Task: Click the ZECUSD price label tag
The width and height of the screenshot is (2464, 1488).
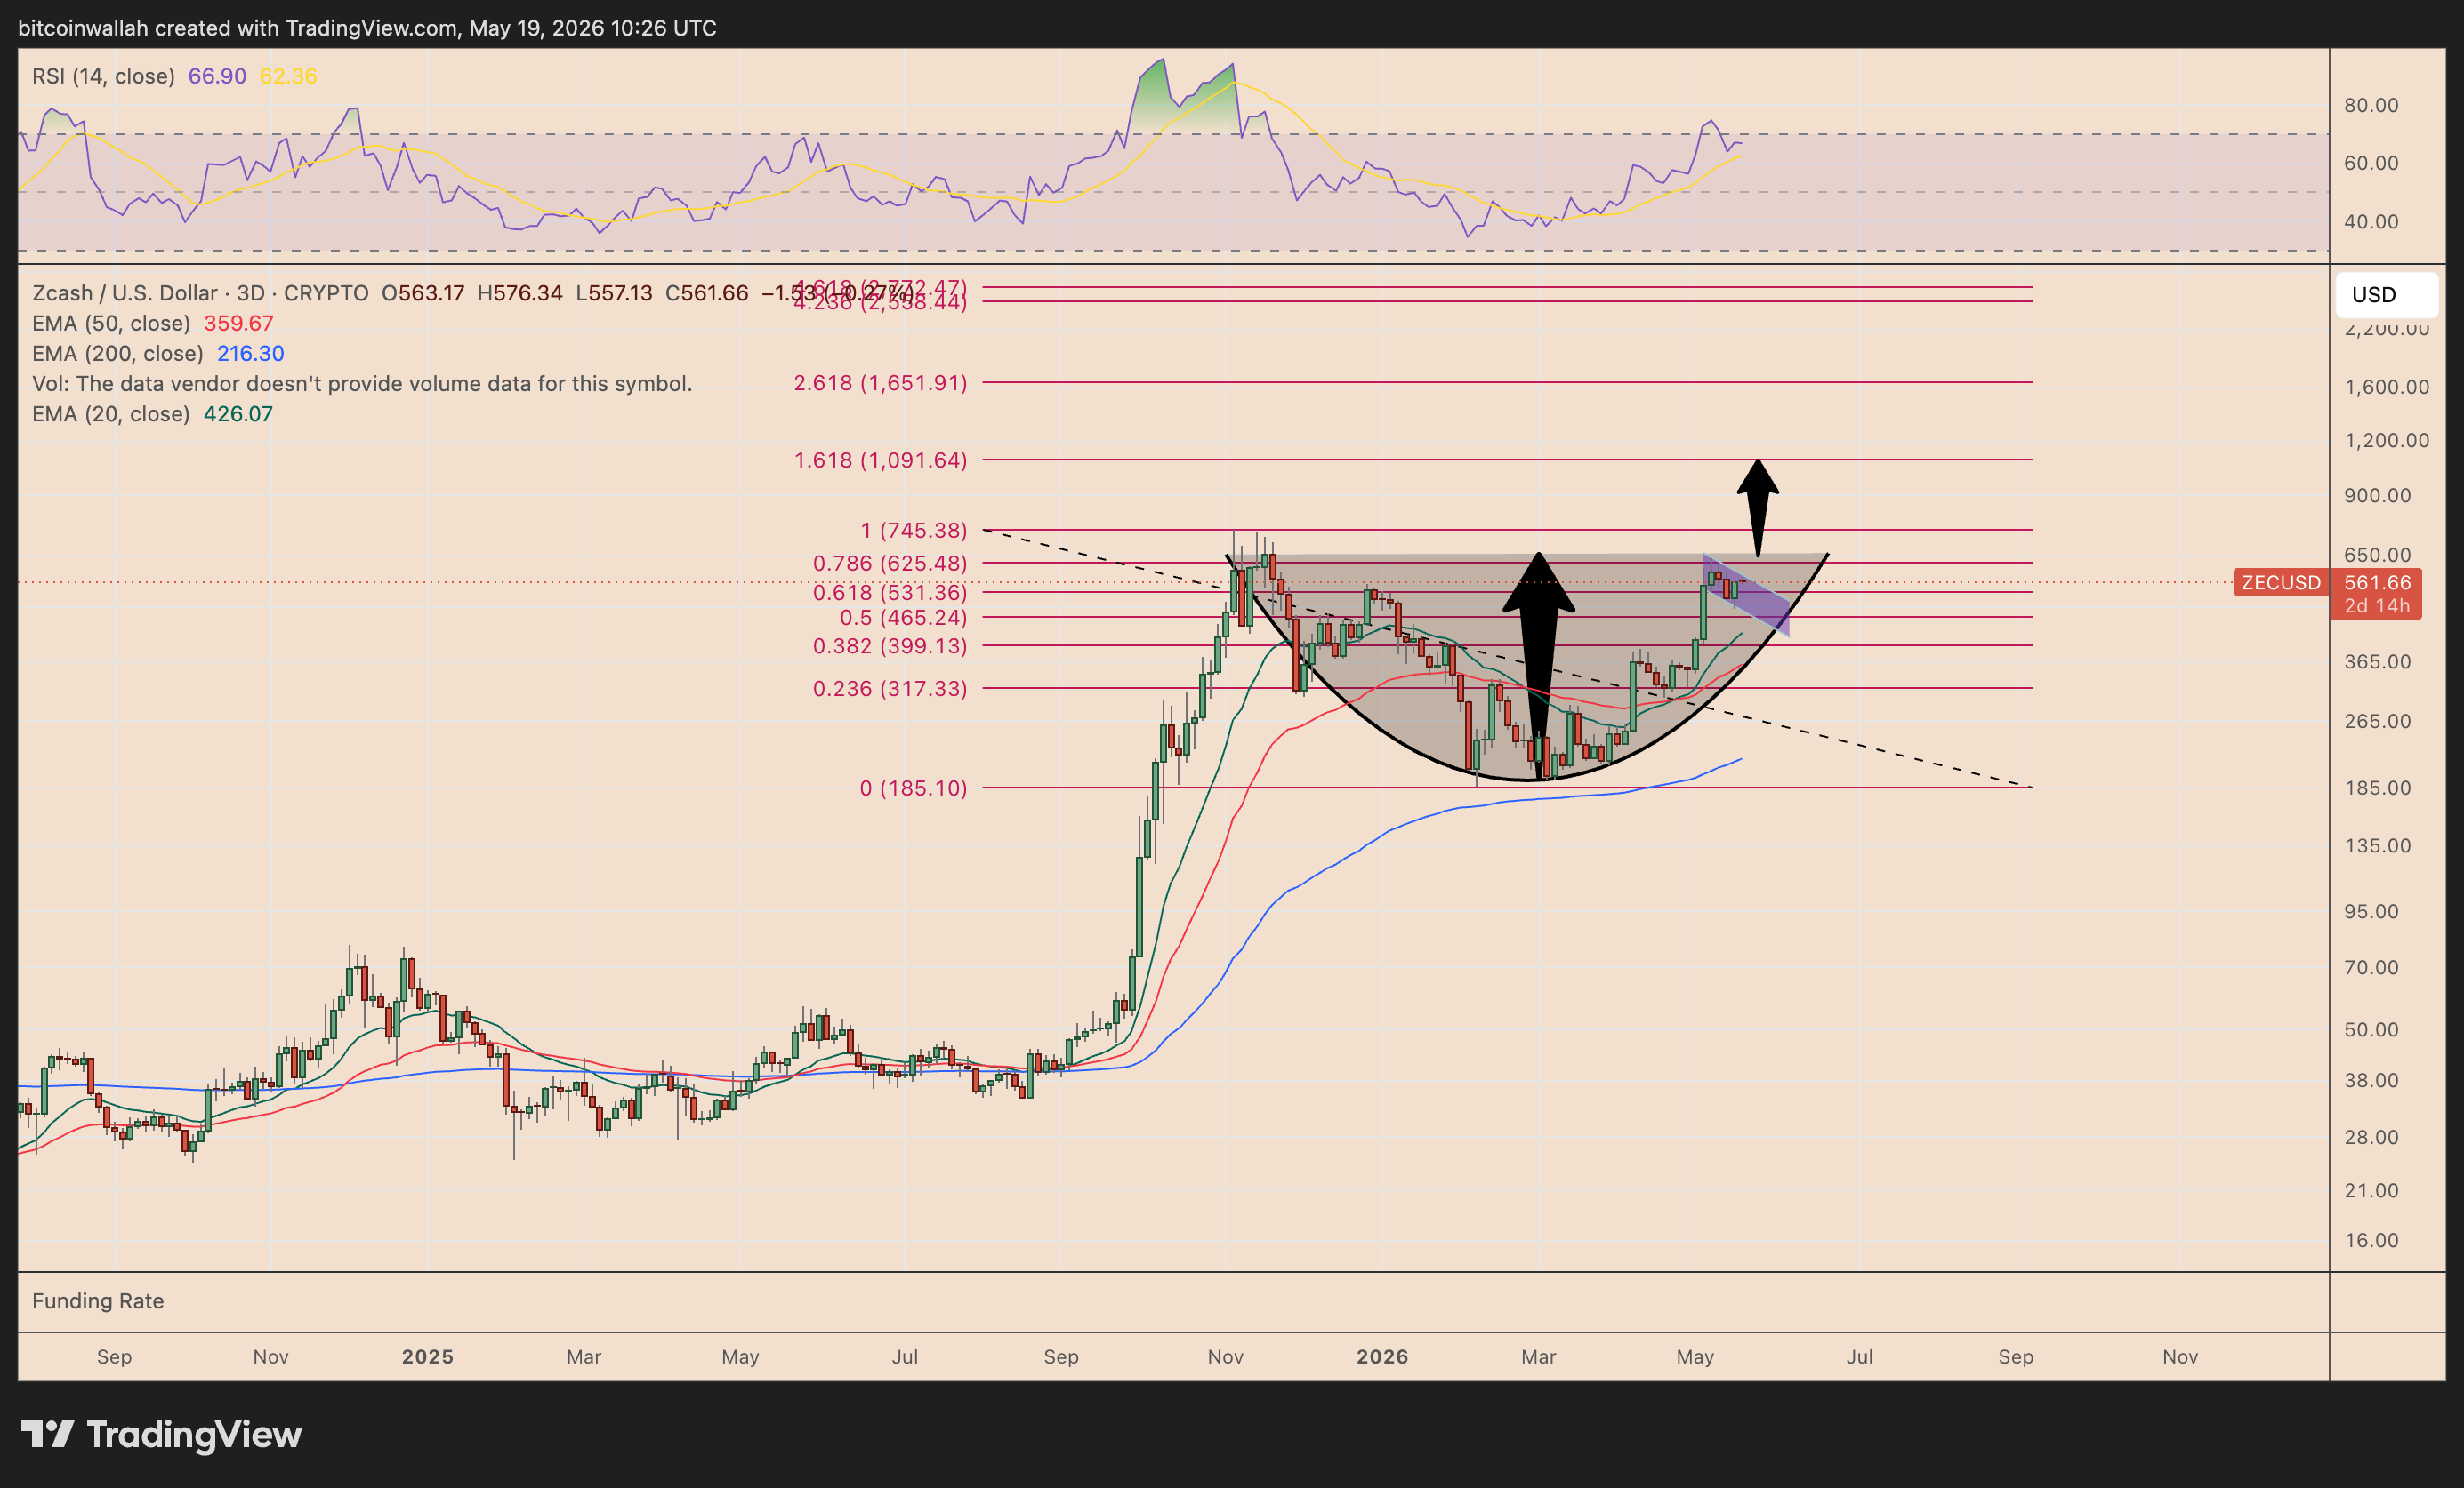Action: 2281,582
